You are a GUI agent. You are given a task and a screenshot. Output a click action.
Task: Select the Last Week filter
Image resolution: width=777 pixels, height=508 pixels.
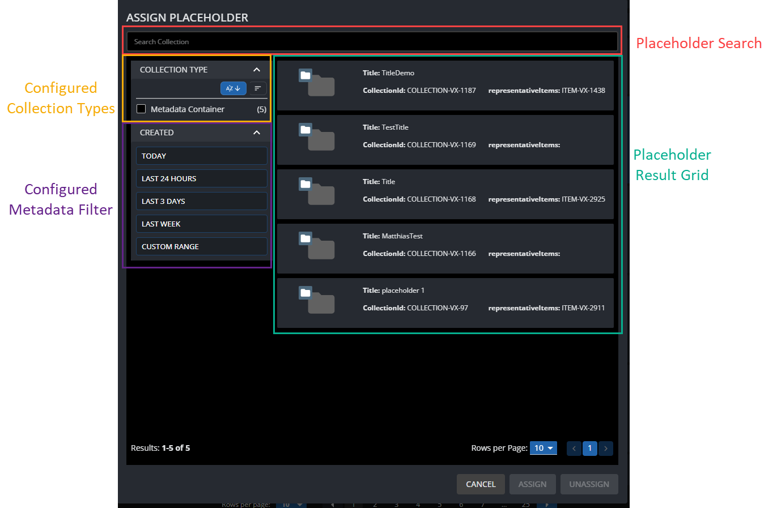pos(201,224)
